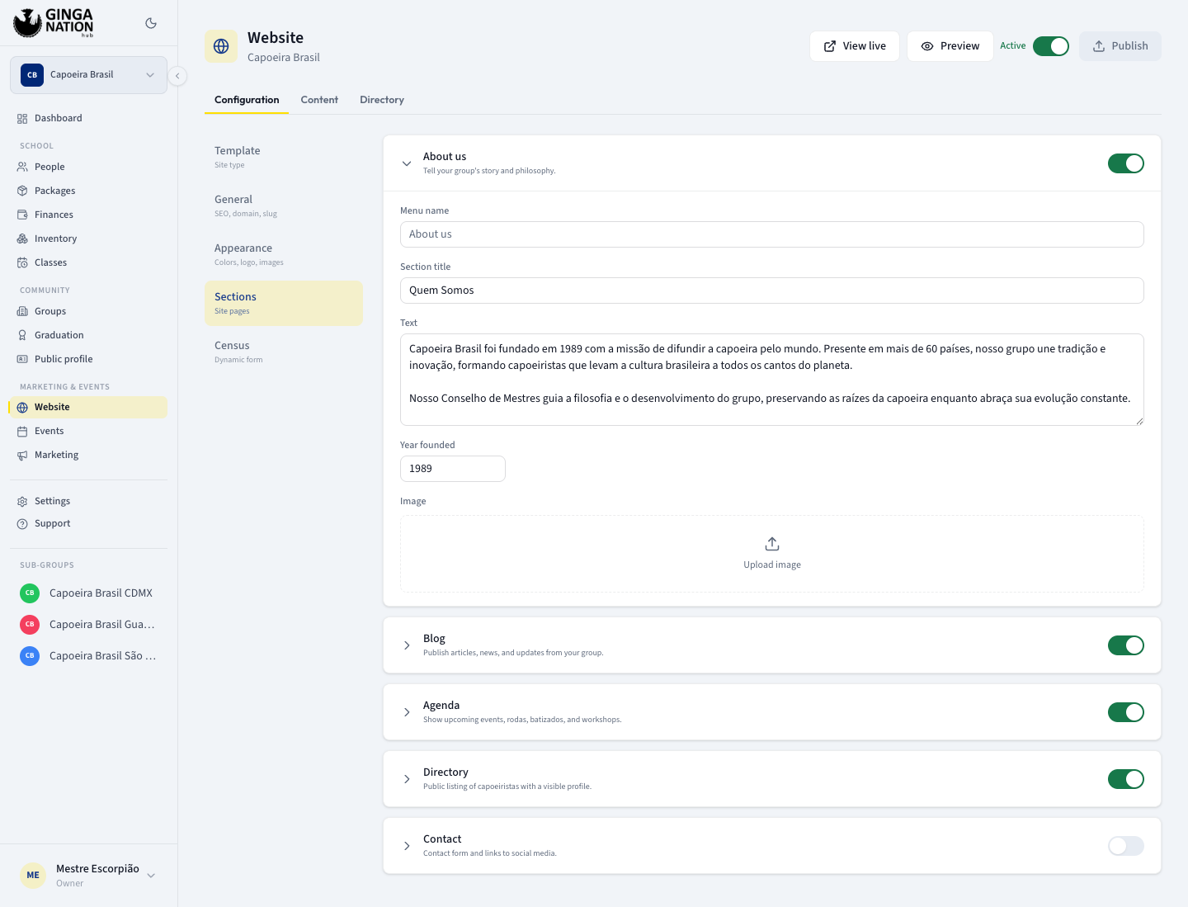Disable the Directory section toggle
The height and width of the screenshot is (907, 1188).
click(1126, 779)
